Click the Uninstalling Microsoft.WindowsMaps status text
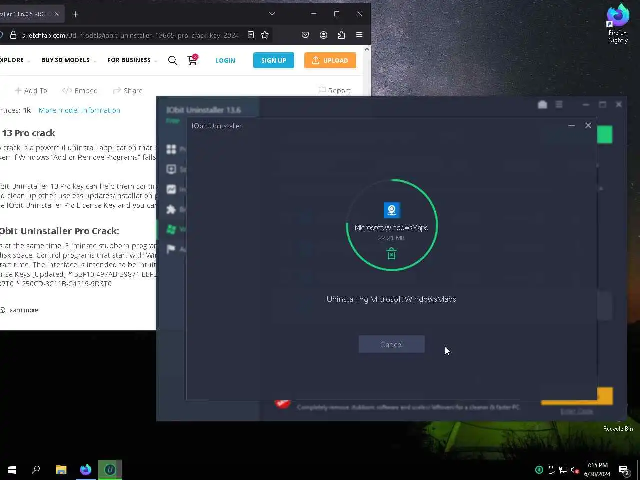 pos(391,299)
